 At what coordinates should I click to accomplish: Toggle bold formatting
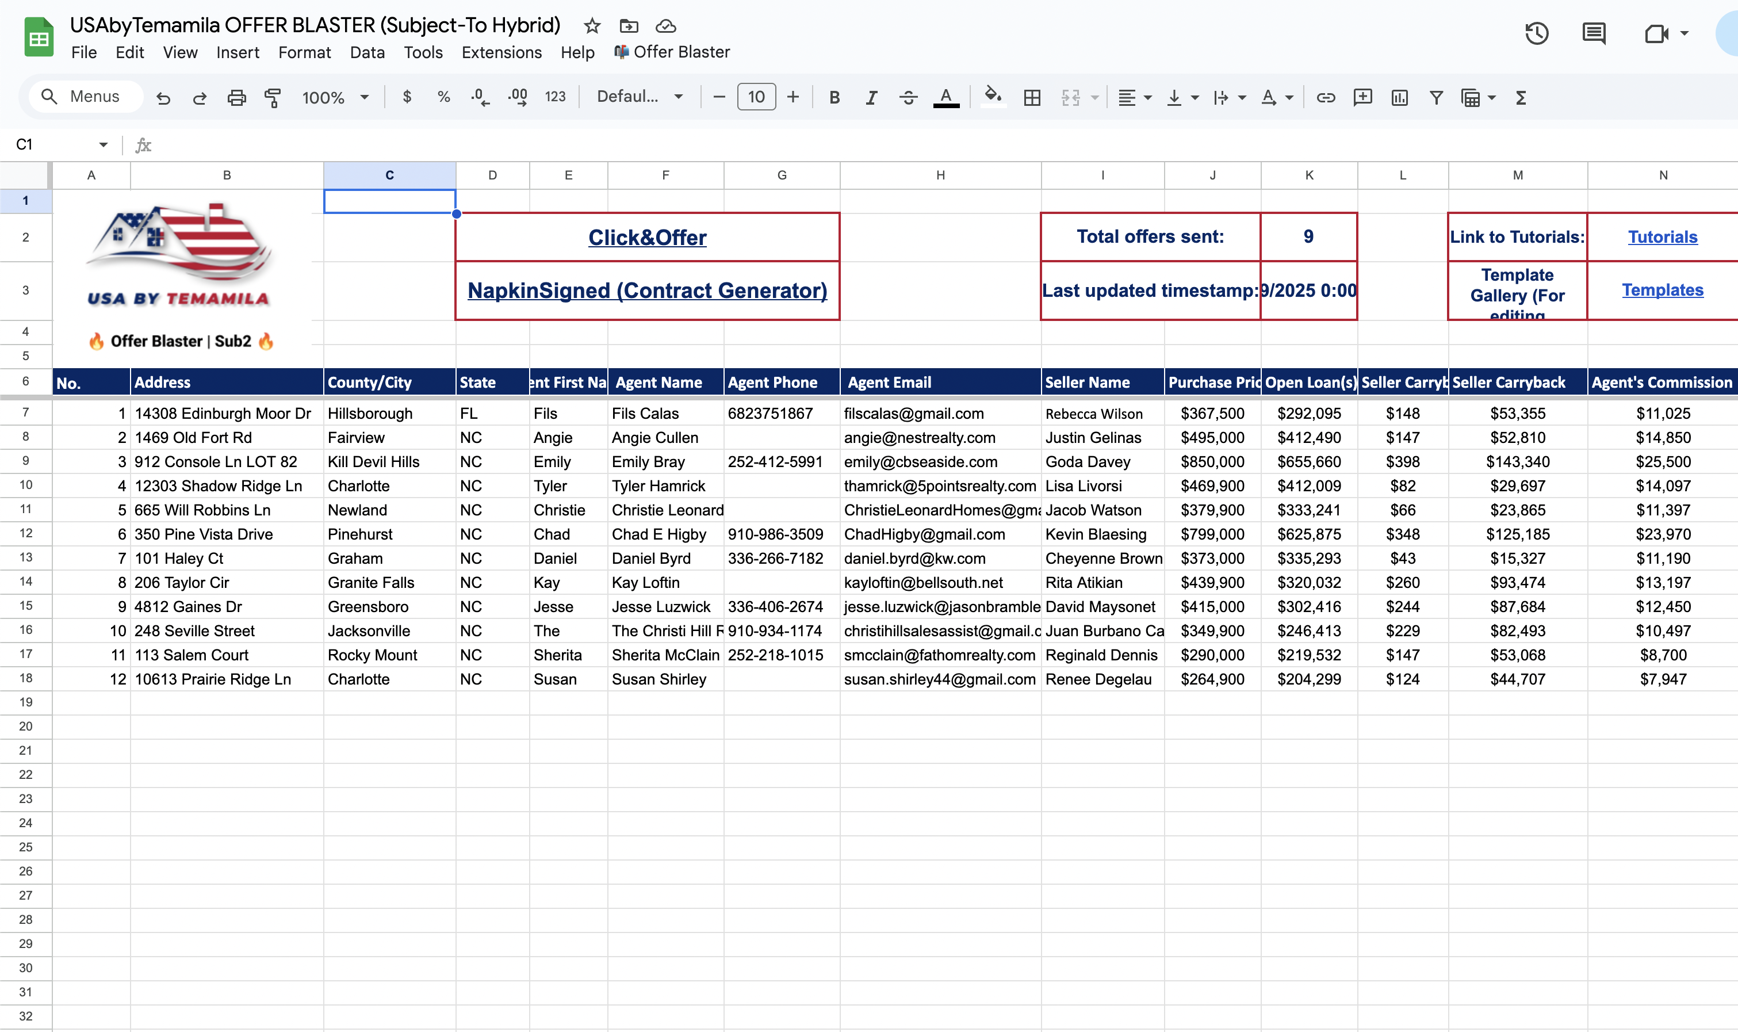[834, 98]
